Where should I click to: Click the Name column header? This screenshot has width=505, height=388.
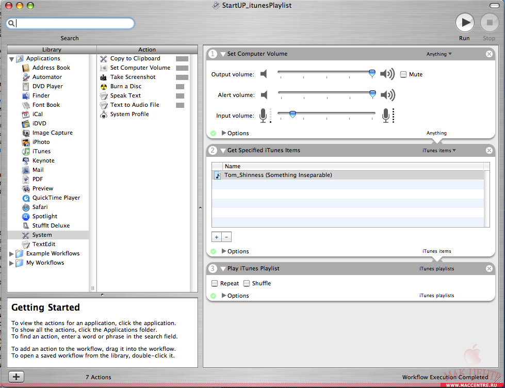353,166
